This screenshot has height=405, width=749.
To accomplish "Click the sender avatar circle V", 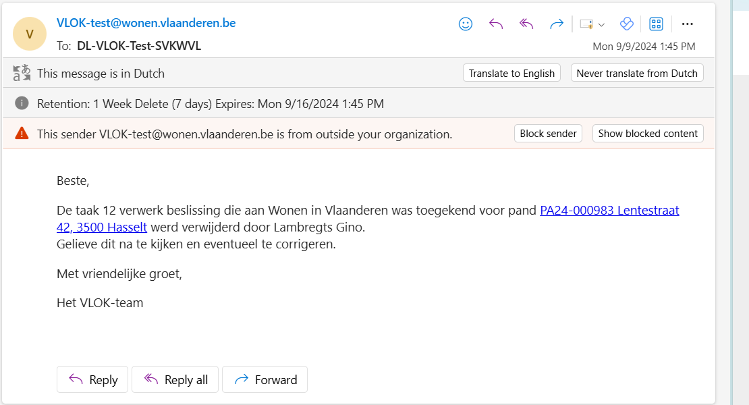I will coord(30,34).
